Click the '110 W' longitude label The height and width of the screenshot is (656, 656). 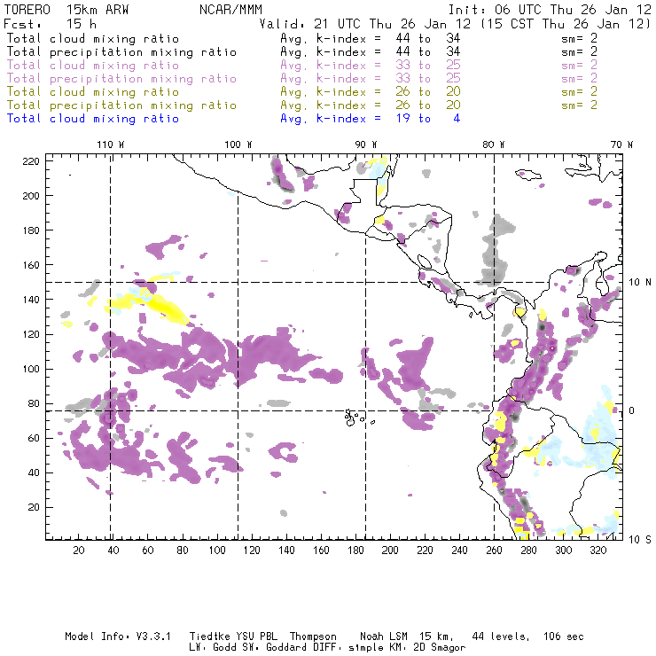coord(111,144)
